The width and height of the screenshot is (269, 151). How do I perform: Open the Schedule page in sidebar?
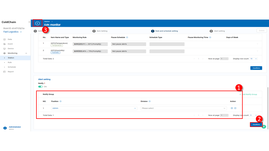pyautogui.click(x=12, y=67)
